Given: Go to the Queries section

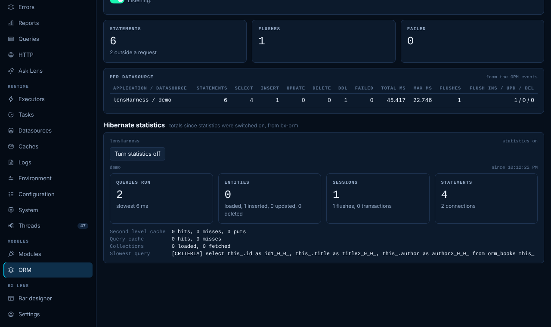Looking at the screenshot, I should pos(48,39).
